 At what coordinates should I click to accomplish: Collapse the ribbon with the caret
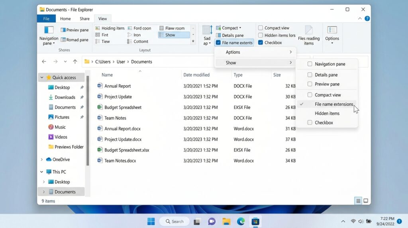click(x=360, y=18)
